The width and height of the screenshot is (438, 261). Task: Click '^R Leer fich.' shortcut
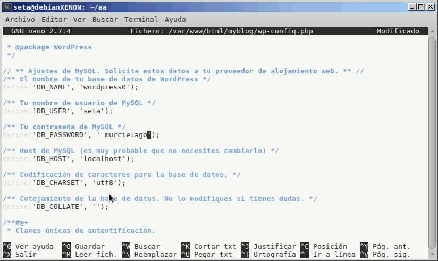point(90,255)
